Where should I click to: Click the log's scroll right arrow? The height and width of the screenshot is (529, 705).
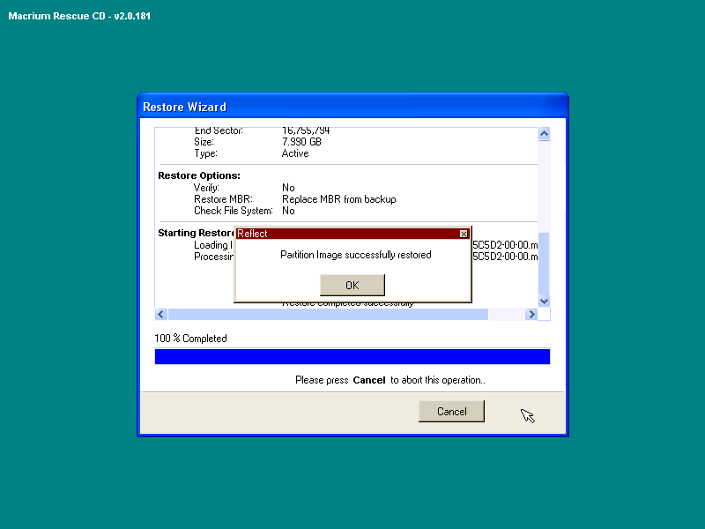coord(531,314)
